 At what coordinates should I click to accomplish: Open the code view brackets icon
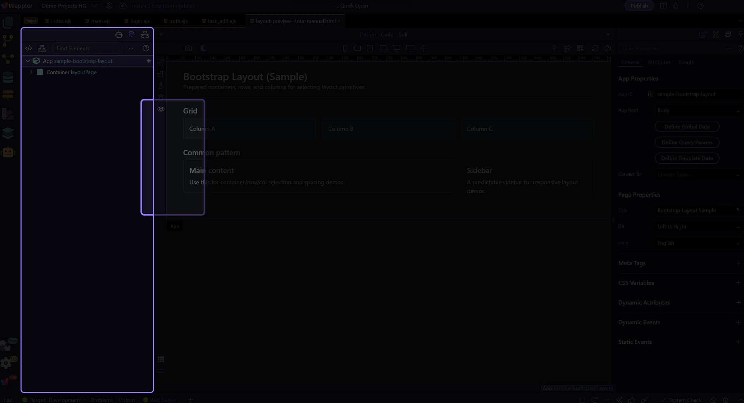point(29,48)
